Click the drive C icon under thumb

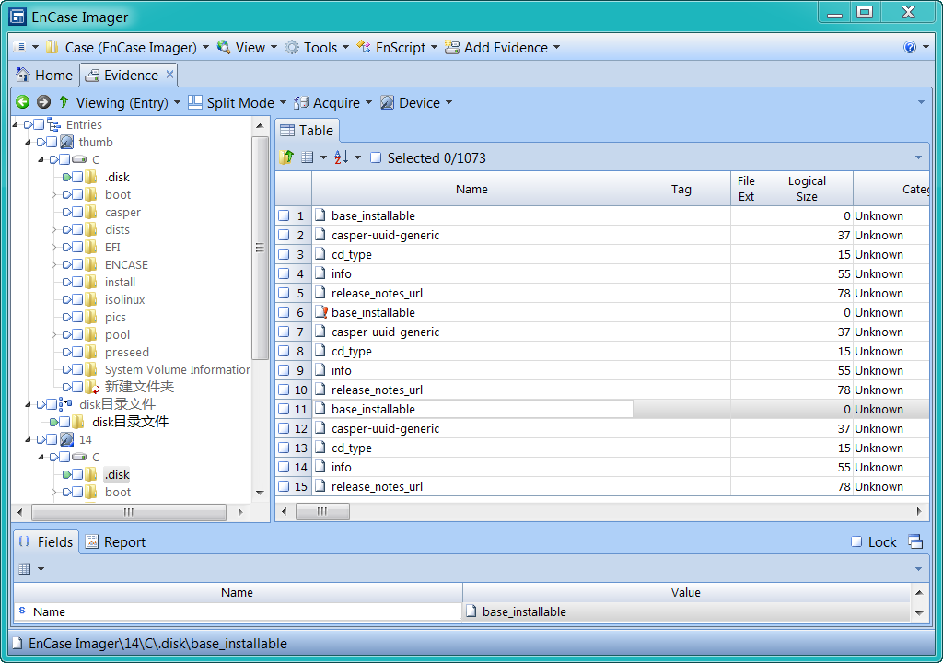coord(79,159)
